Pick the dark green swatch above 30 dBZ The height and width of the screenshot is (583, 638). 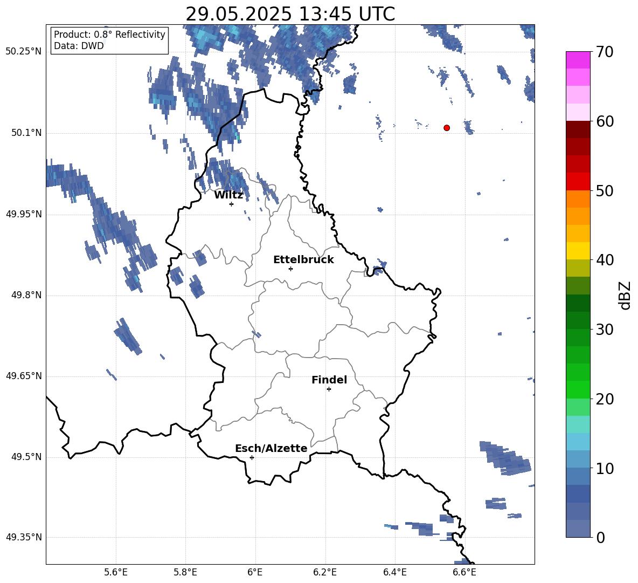[578, 320]
